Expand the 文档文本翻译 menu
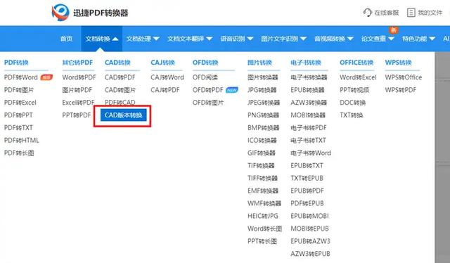The image size is (450, 263). tap(190, 39)
